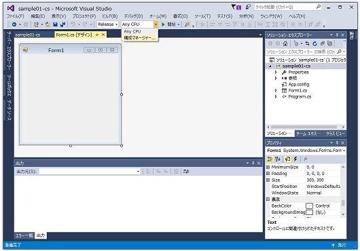Open the サーバー エクスプローラー side tab
Screen dimensions: 360x251
point(10,51)
